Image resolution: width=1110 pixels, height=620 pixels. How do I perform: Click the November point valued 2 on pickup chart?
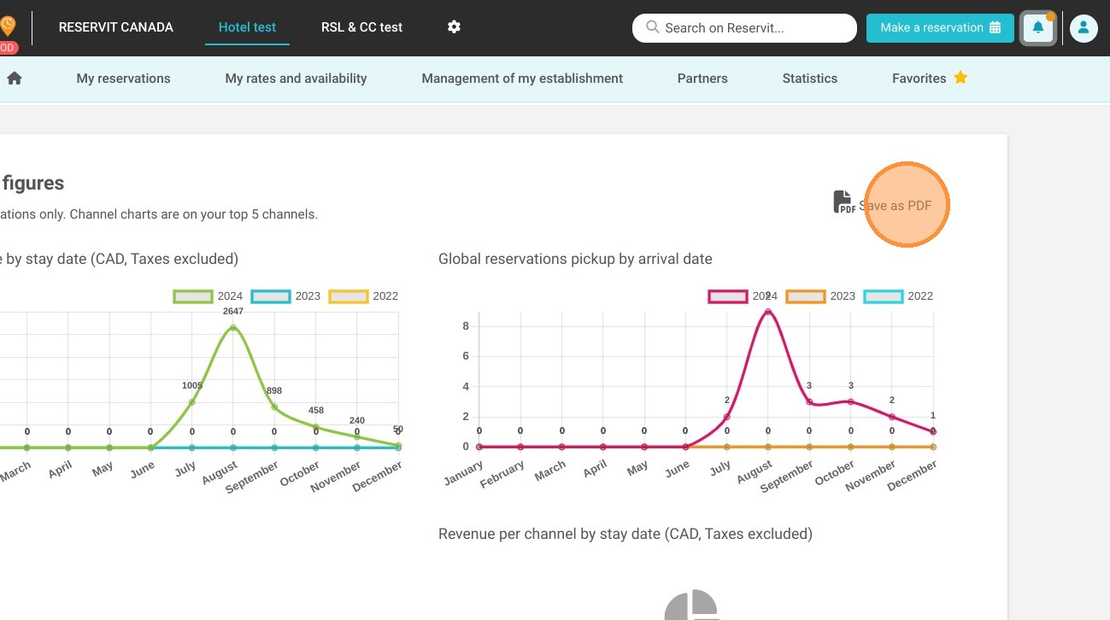(892, 417)
